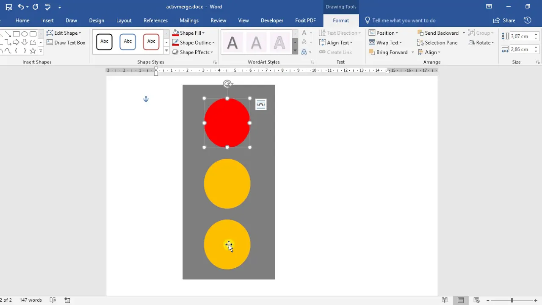This screenshot has width=542, height=305.
Task: Click Tell me what you want to do
Action: pyautogui.click(x=400, y=20)
